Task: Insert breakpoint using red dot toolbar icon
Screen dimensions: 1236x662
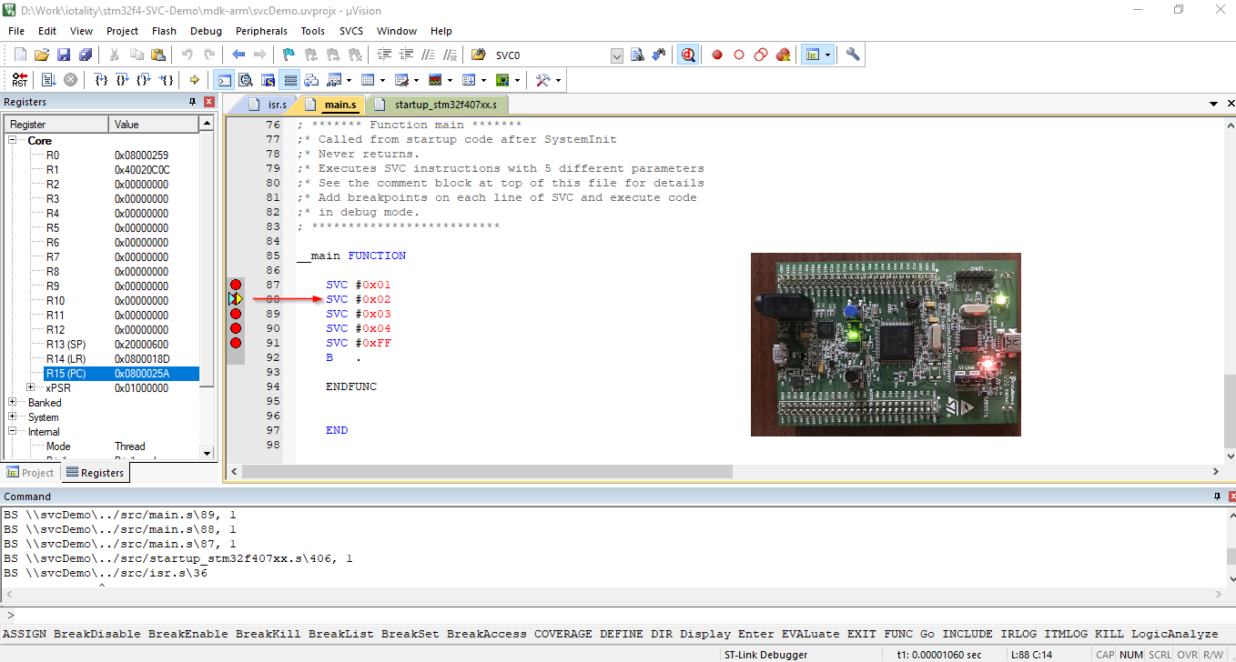Action: coord(717,55)
